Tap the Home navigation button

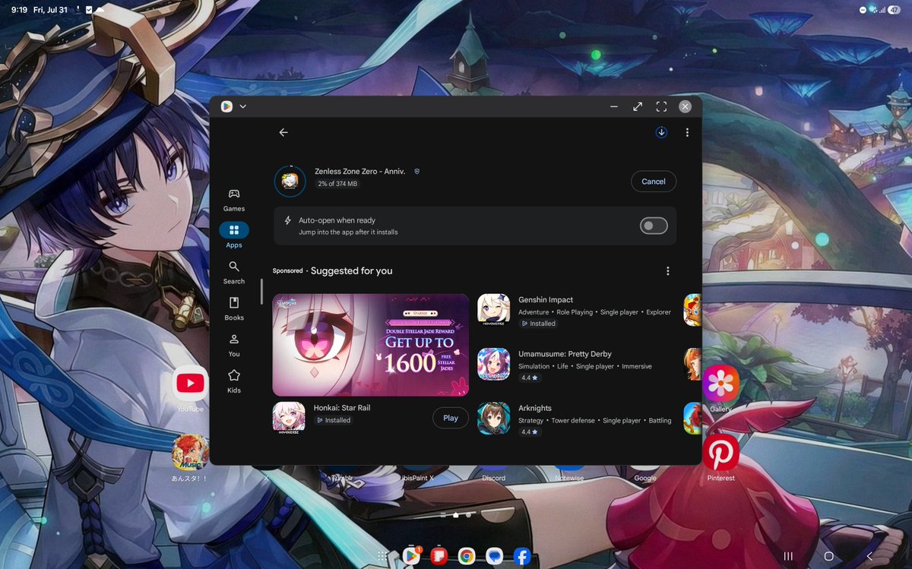pyautogui.click(x=828, y=556)
